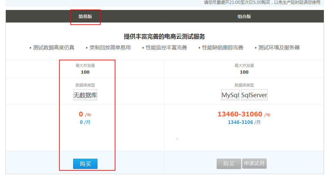Click the 100 value in 简易版 column
Image resolution: width=327 pixels, height=185 pixels.
point(85,72)
